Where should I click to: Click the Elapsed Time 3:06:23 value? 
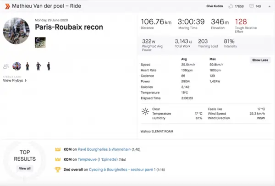pos(187,98)
